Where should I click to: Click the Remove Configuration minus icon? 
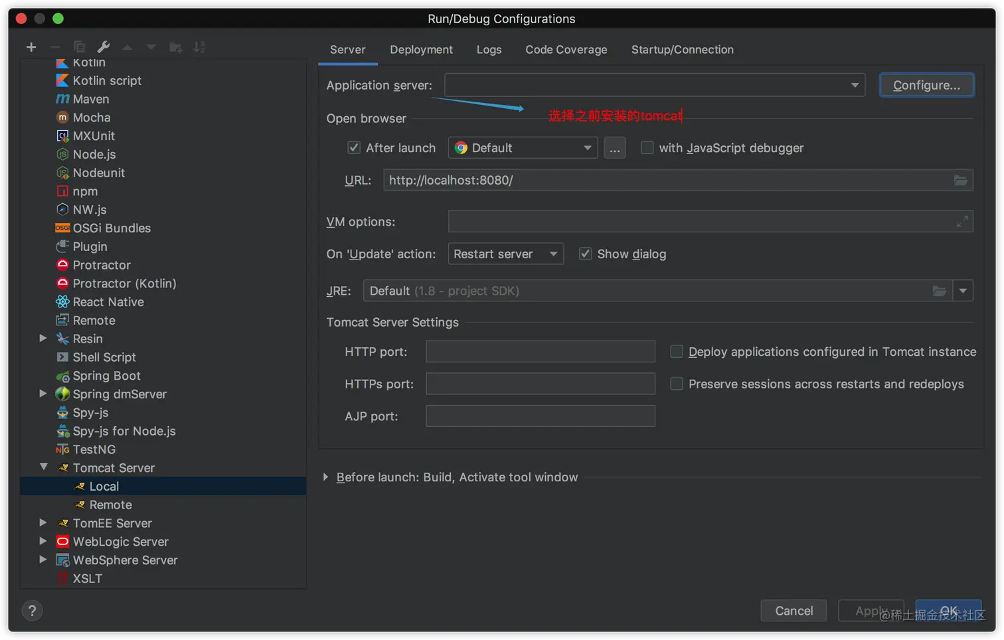coord(55,47)
